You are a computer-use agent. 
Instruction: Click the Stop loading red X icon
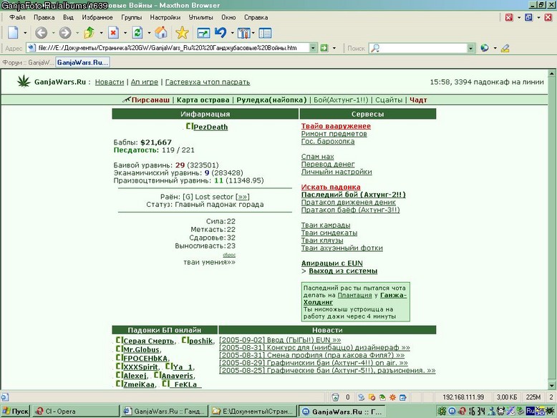point(113,33)
